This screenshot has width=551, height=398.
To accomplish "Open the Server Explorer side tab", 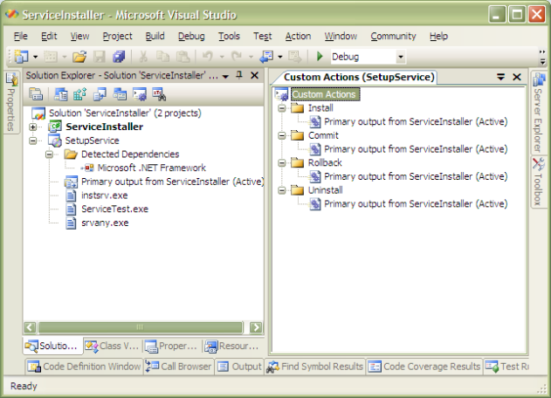I will [x=539, y=113].
